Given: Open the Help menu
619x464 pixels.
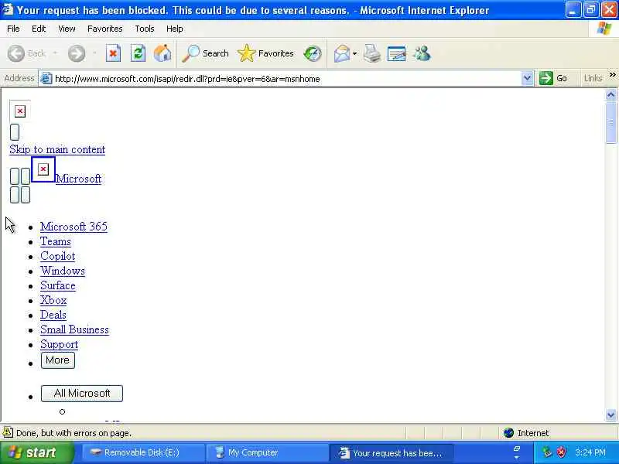Looking at the screenshot, I should (175, 29).
